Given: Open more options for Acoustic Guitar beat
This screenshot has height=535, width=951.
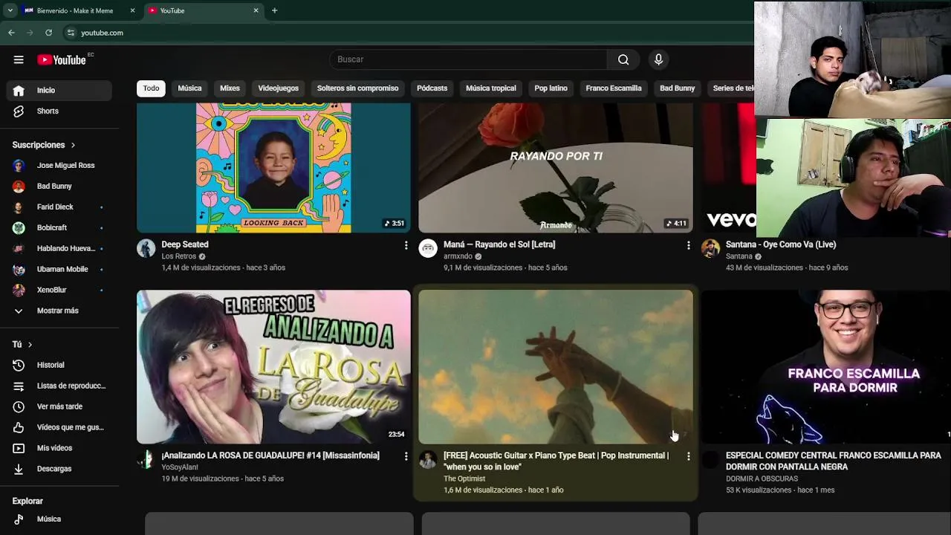Looking at the screenshot, I should tap(688, 456).
